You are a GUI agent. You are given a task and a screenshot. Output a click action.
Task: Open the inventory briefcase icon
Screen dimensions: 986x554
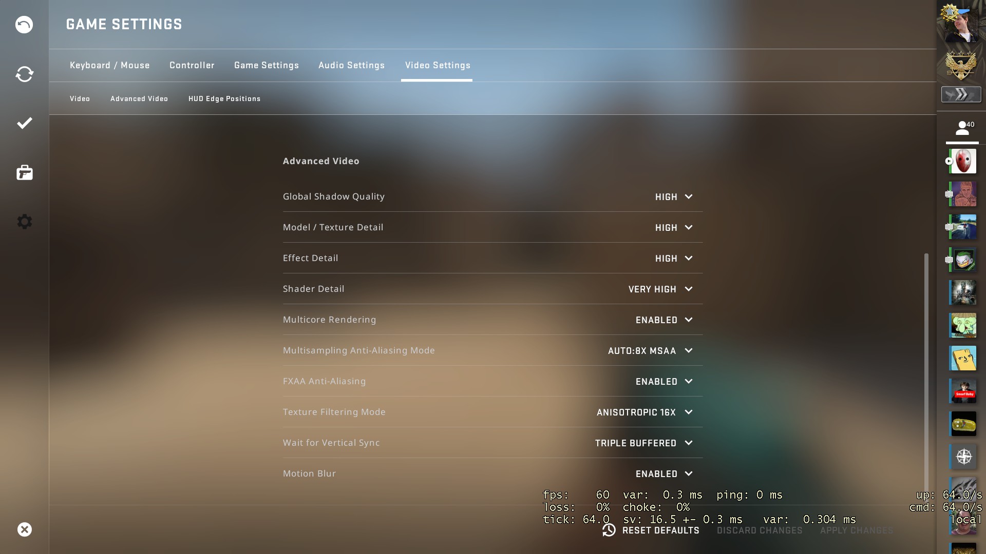click(24, 172)
